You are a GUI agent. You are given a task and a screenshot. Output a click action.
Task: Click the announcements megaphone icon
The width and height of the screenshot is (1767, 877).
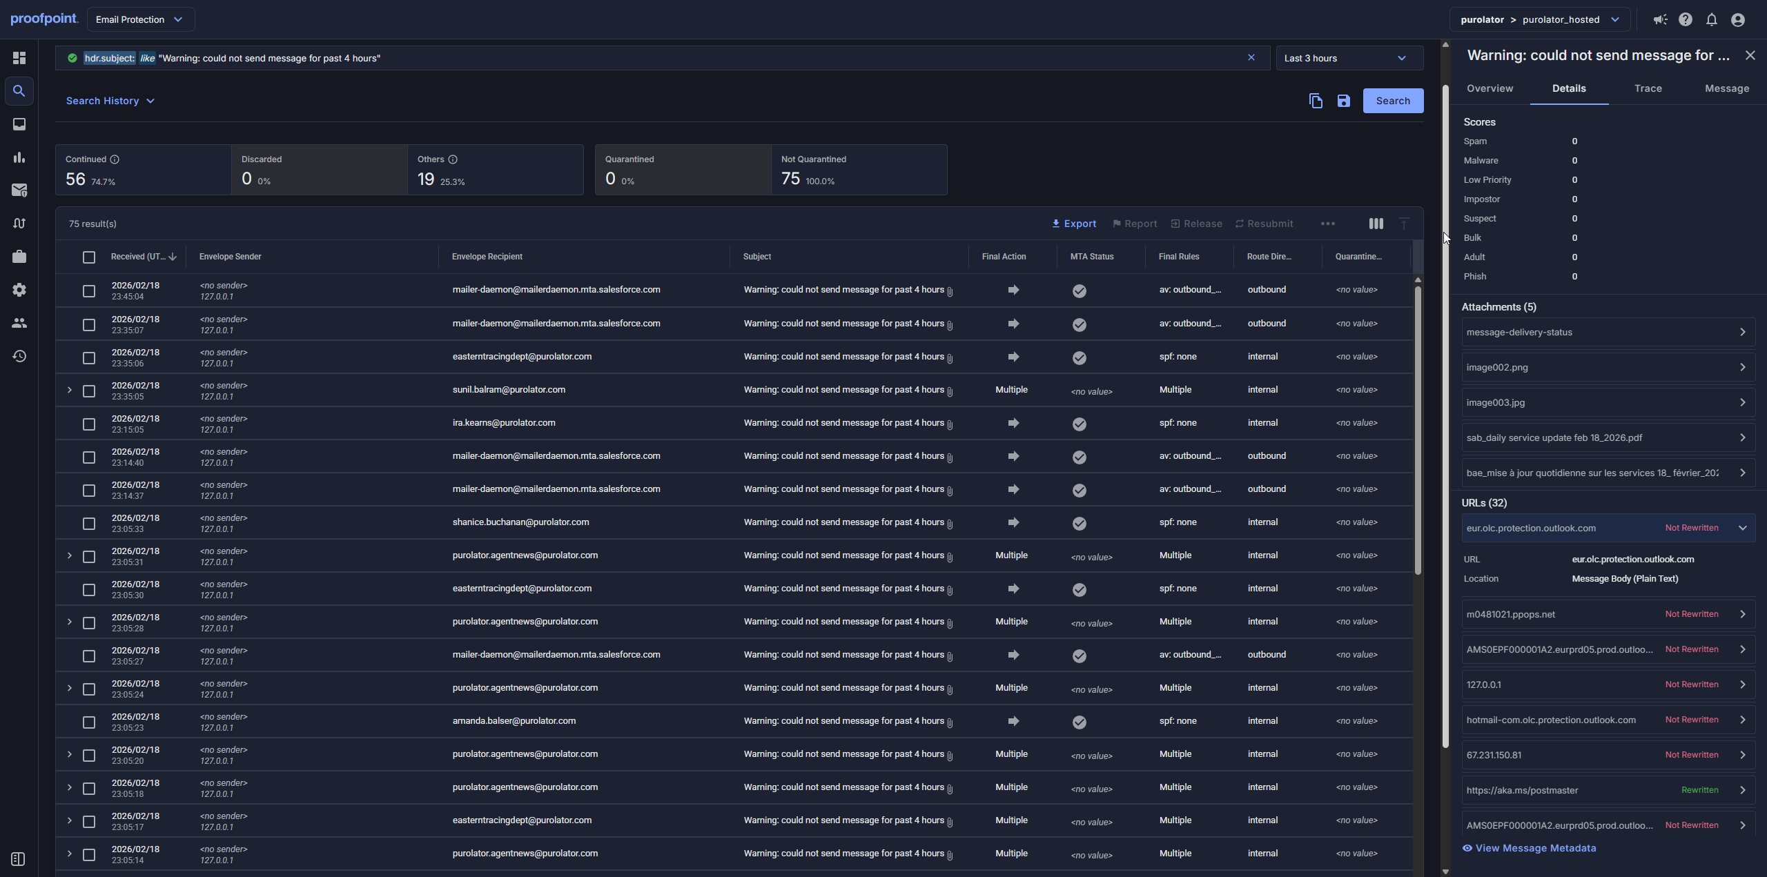[x=1660, y=19]
